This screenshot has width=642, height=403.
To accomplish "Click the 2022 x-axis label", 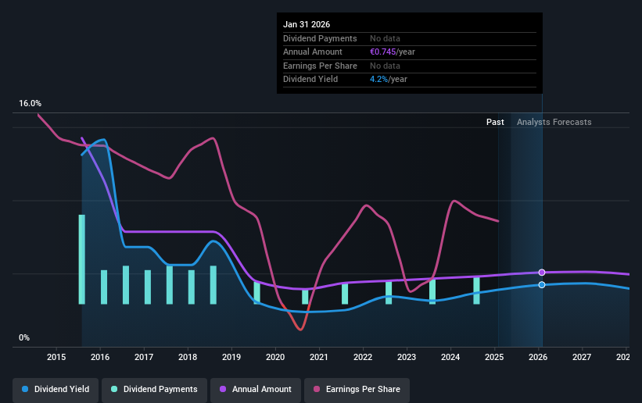I will [363, 357].
